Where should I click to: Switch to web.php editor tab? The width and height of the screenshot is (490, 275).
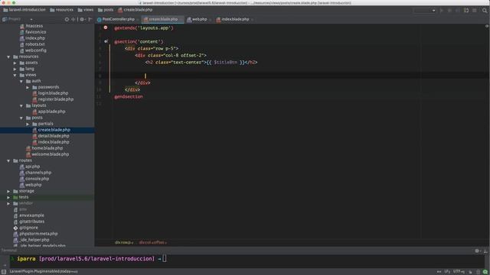tap(199, 19)
